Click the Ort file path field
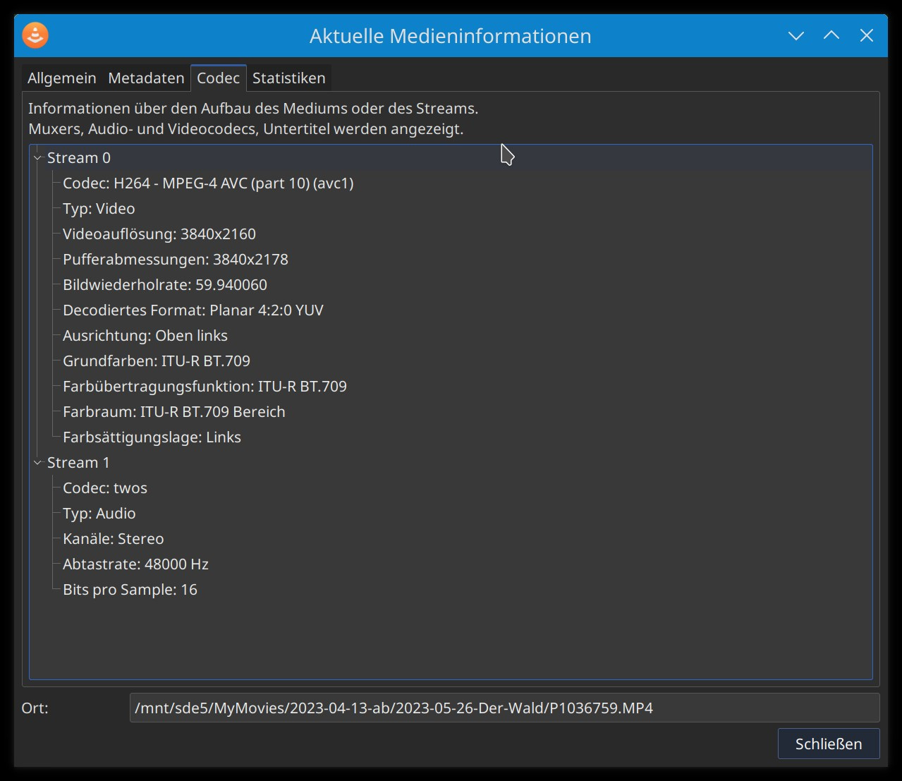This screenshot has width=902, height=781. (504, 708)
